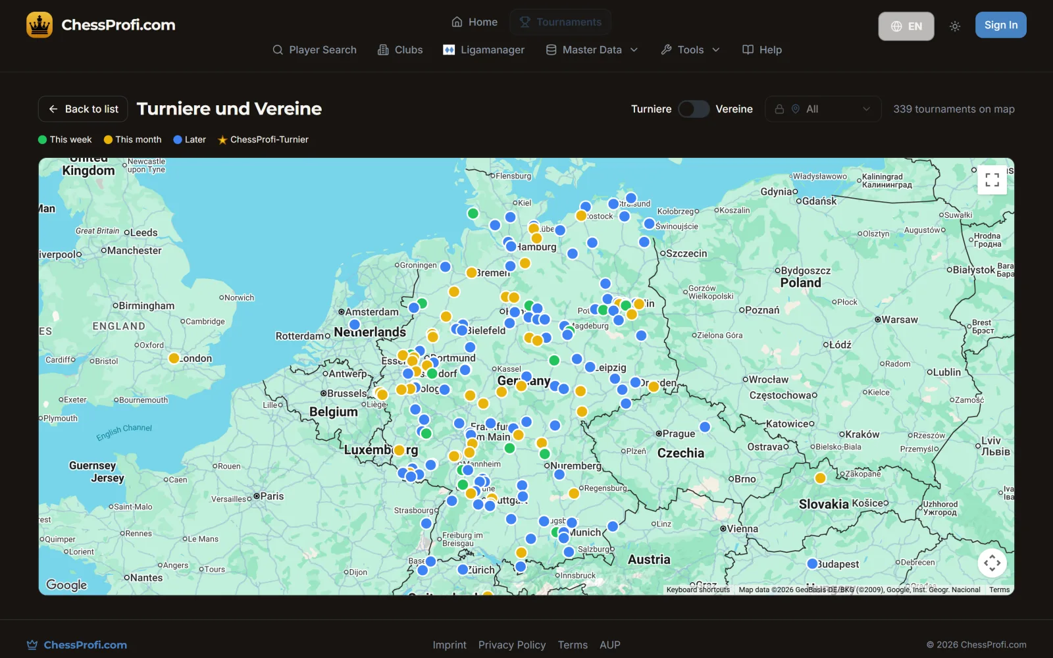Open the Tournaments tab
Screen dimensions: 1053x658
[x=561, y=22]
